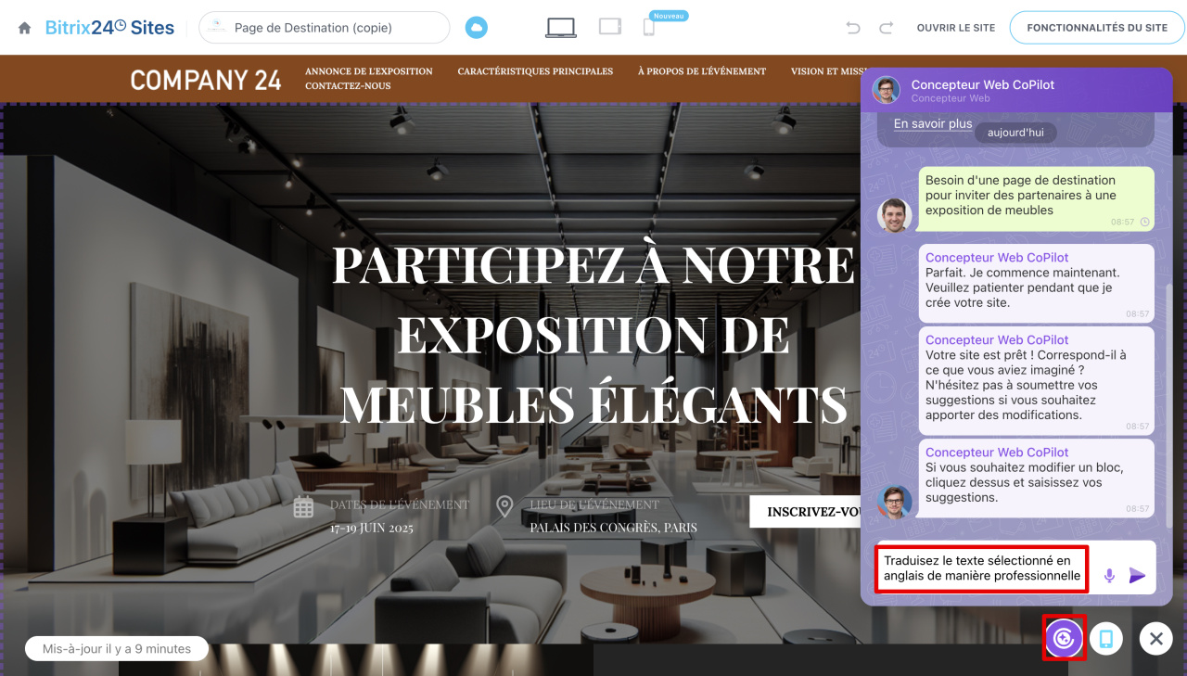Open the "En savoir plus" link
Viewport: 1187px width, 676px height.
[933, 123]
